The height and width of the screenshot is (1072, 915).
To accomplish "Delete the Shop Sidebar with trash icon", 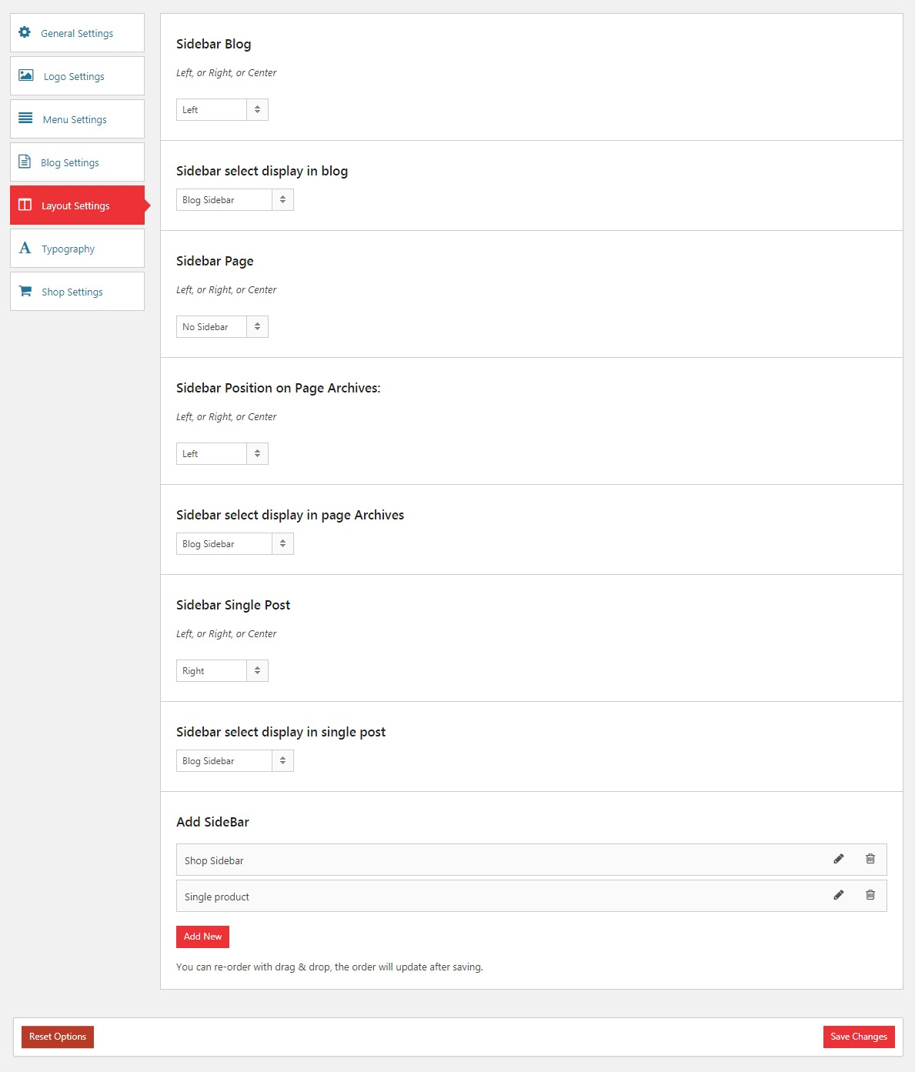I will [870, 859].
